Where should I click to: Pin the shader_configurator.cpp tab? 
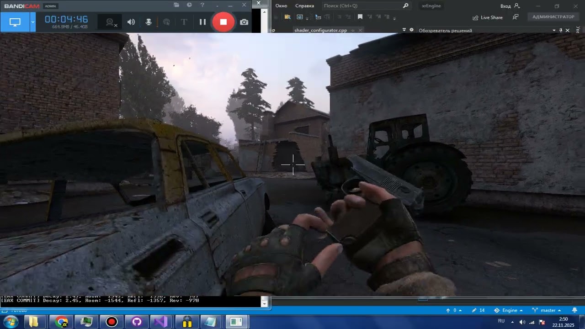point(352,30)
